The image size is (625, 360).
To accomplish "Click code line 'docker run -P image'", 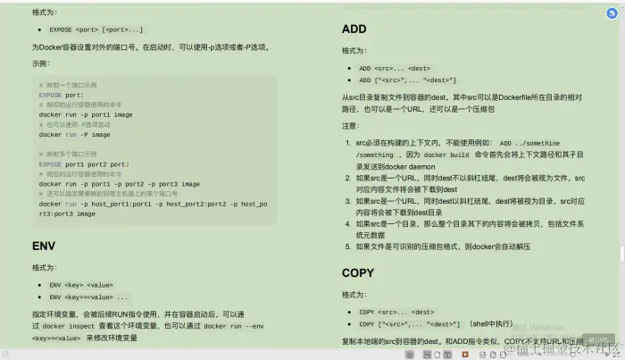I will pyautogui.click(x=74, y=135).
